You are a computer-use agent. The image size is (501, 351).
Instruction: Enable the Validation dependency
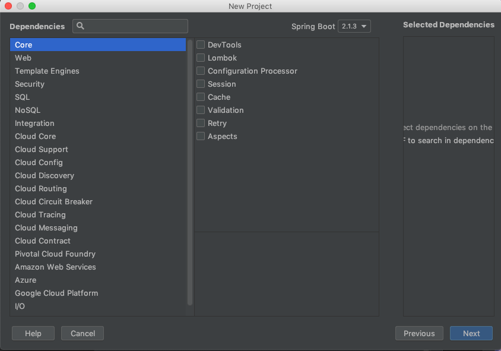coord(200,110)
